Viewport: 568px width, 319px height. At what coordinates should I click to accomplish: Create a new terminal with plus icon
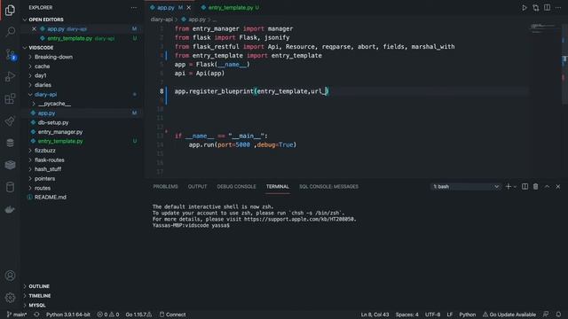point(508,187)
